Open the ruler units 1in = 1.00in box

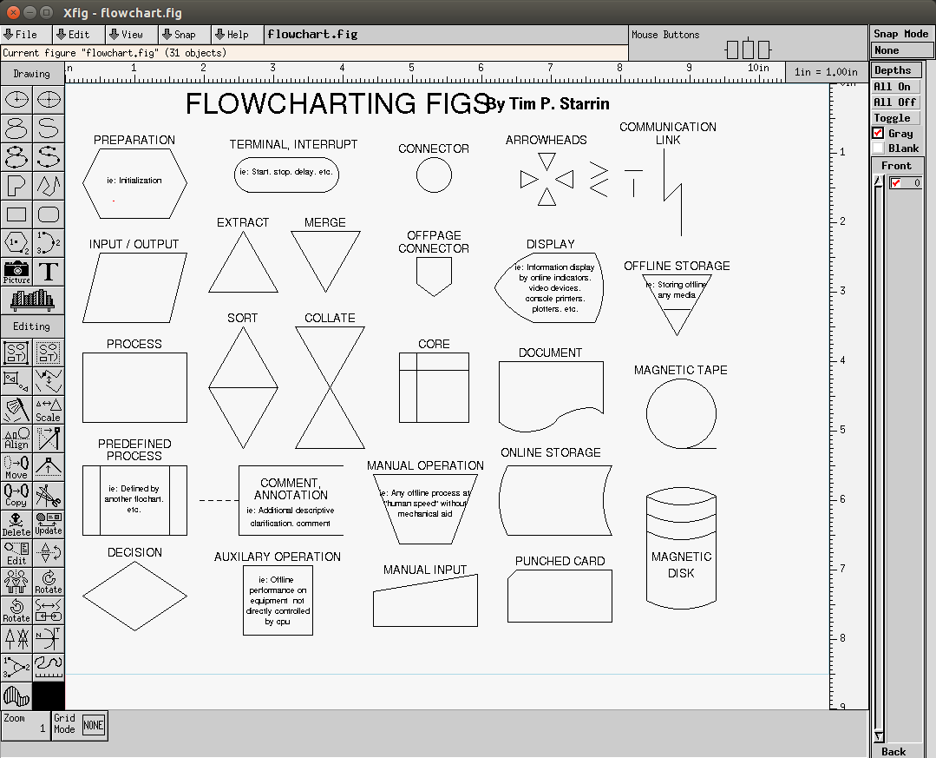[826, 72]
